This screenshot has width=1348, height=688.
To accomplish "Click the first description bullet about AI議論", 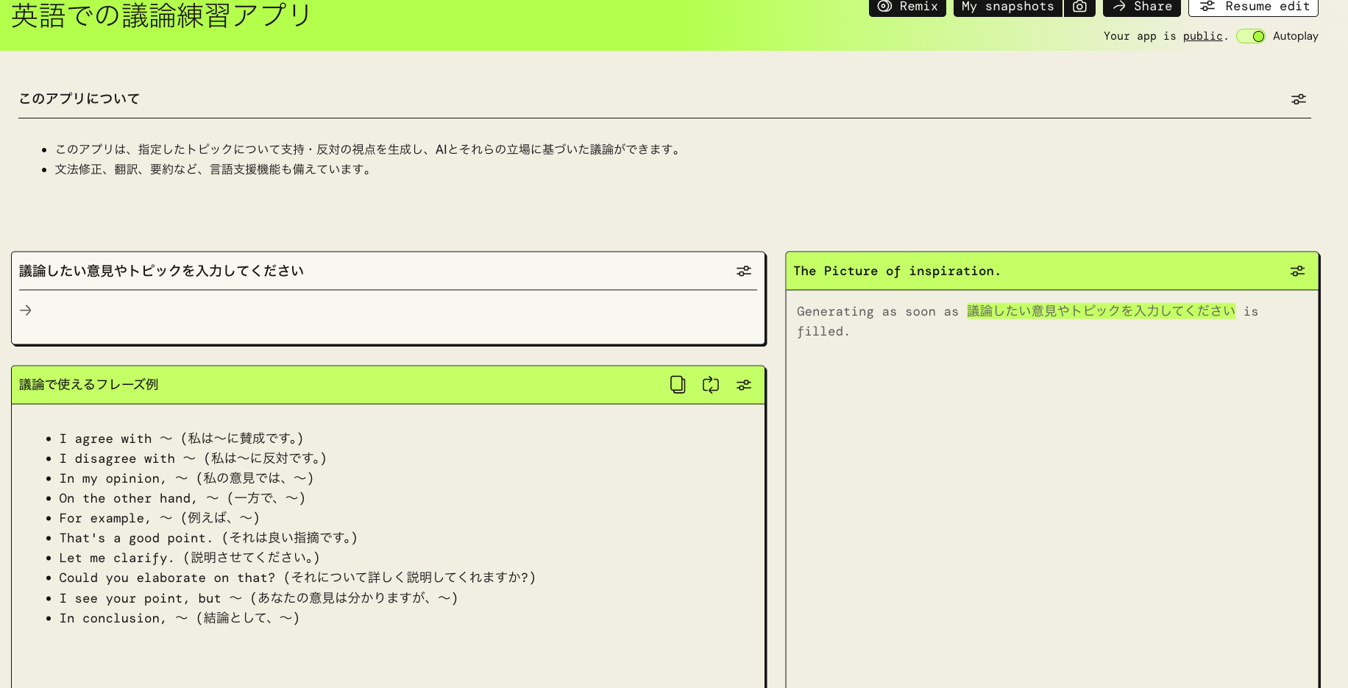I will [x=369, y=149].
